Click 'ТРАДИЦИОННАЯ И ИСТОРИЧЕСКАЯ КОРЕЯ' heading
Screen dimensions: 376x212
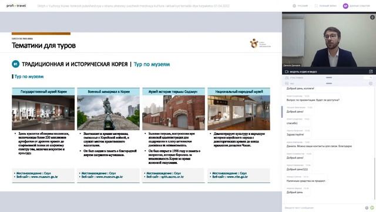click(75, 64)
